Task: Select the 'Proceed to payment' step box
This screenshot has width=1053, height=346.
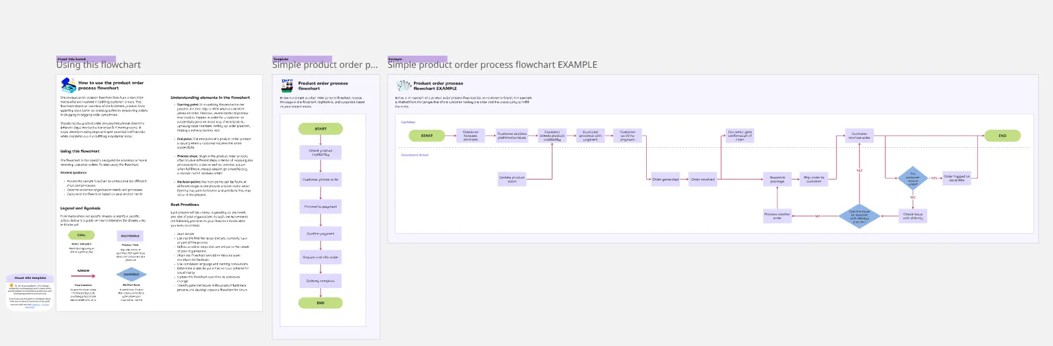Action: click(320, 207)
